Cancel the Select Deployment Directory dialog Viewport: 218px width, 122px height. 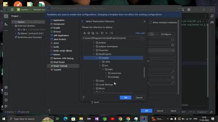pyautogui.click(x=139, y=98)
